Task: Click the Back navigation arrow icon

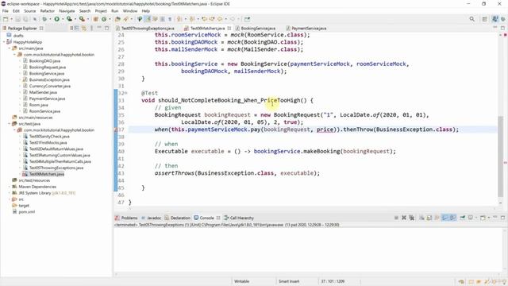Action: point(220,19)
